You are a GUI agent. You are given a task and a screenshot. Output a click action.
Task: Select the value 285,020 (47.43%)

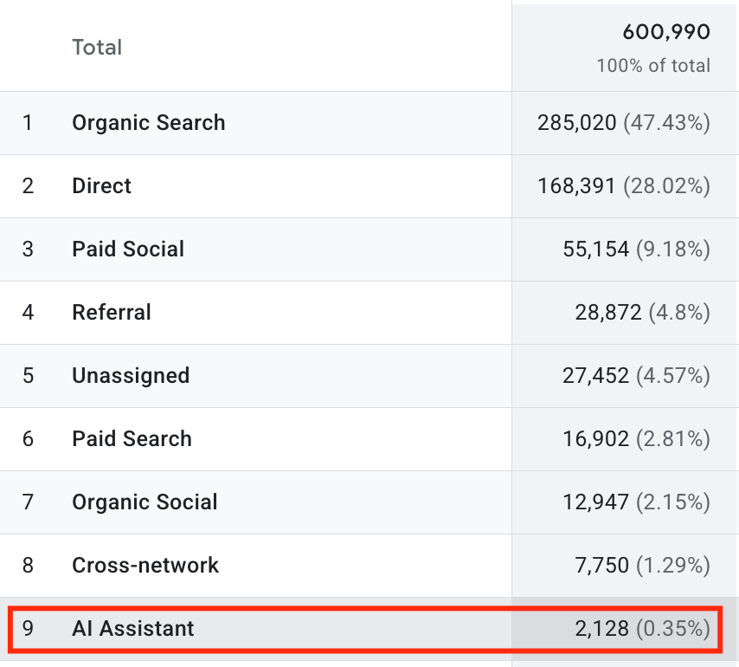[624, 123]
